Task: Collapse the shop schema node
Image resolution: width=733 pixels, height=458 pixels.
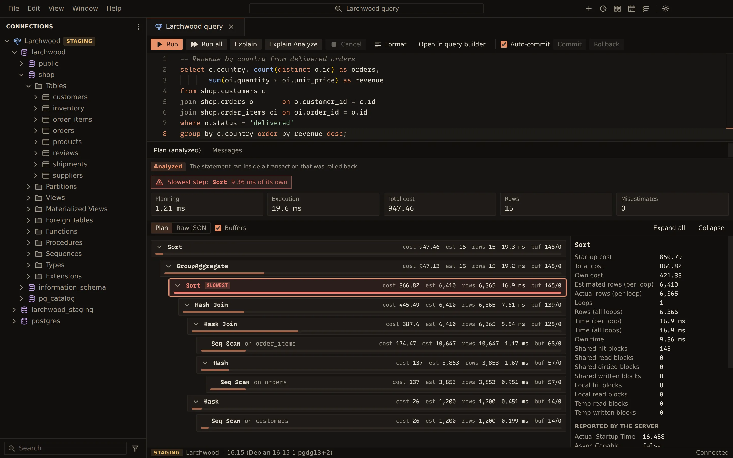Action: (21, 75)
